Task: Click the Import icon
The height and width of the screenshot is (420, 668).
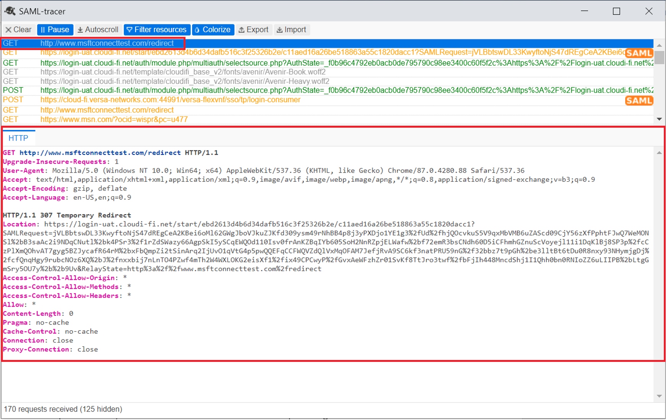Action: click(x=280, y=29)
